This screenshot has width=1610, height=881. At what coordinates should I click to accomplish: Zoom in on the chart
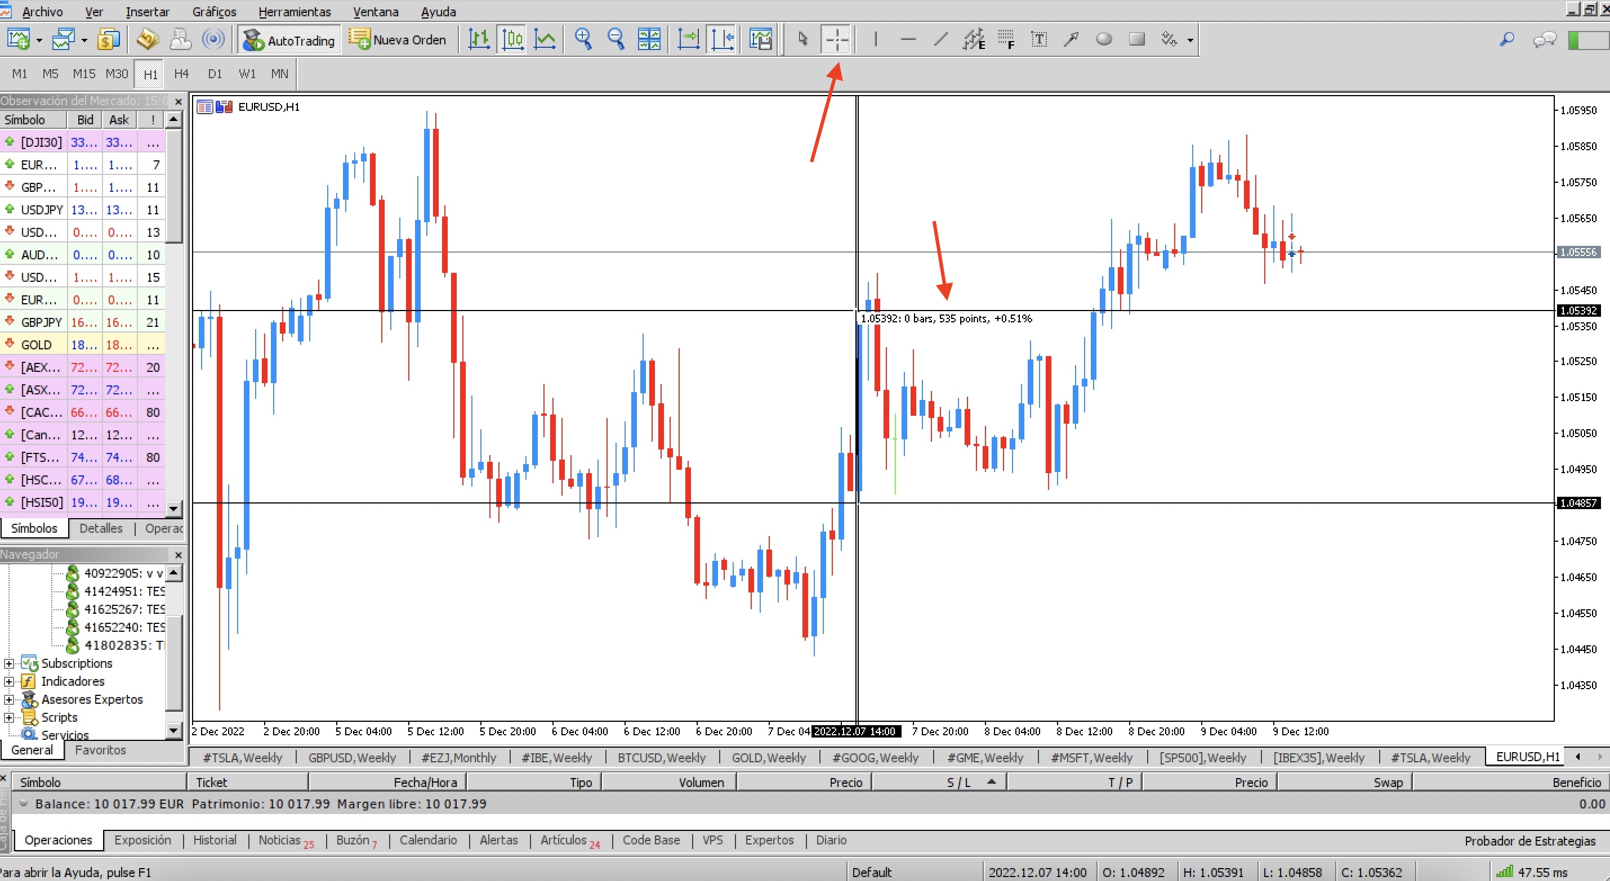(583, 40)
